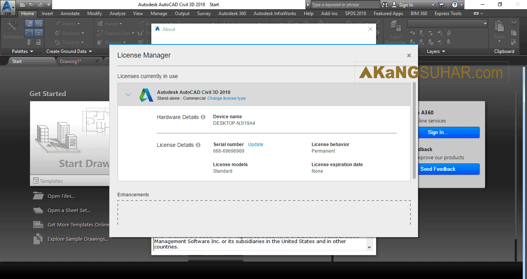
Task: Click the Surfaces tool icon
Action: coord(58,33)
